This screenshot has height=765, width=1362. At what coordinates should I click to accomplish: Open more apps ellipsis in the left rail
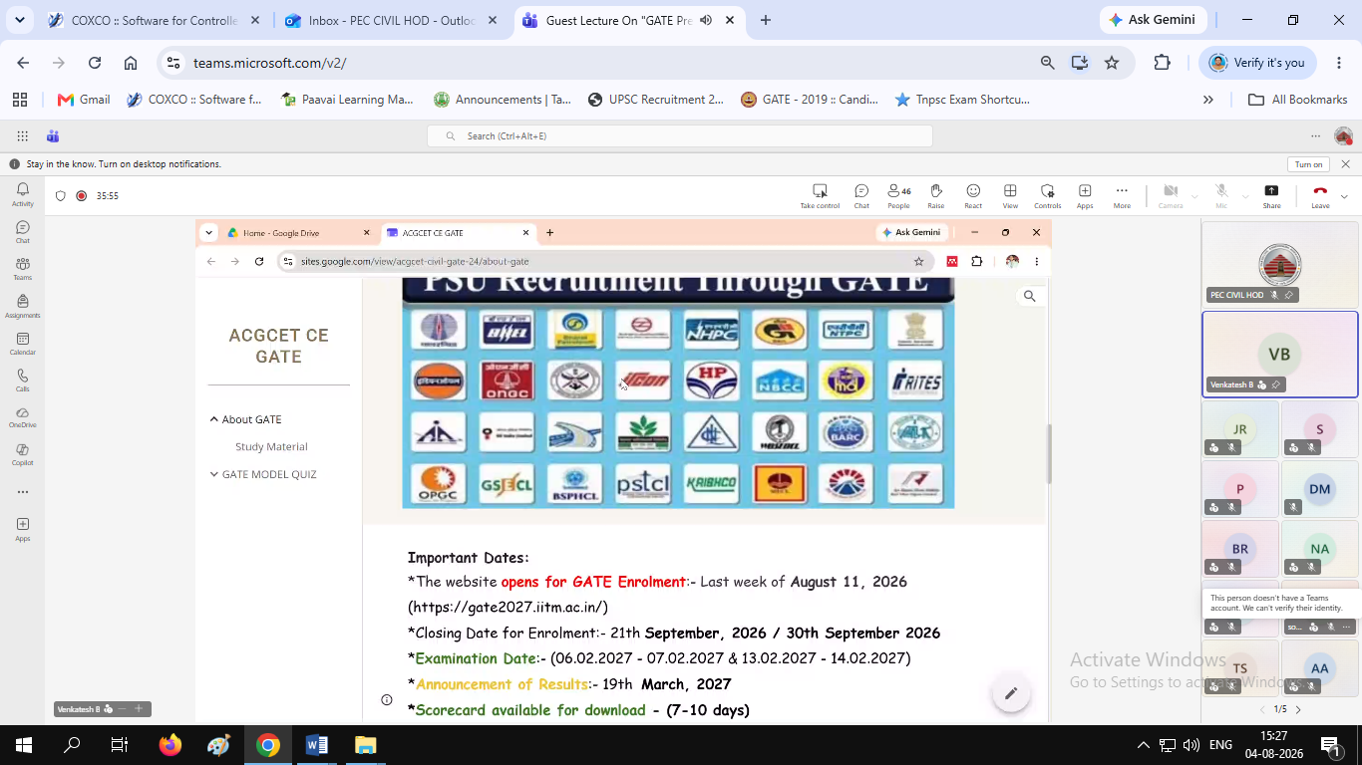click(22, 492)
